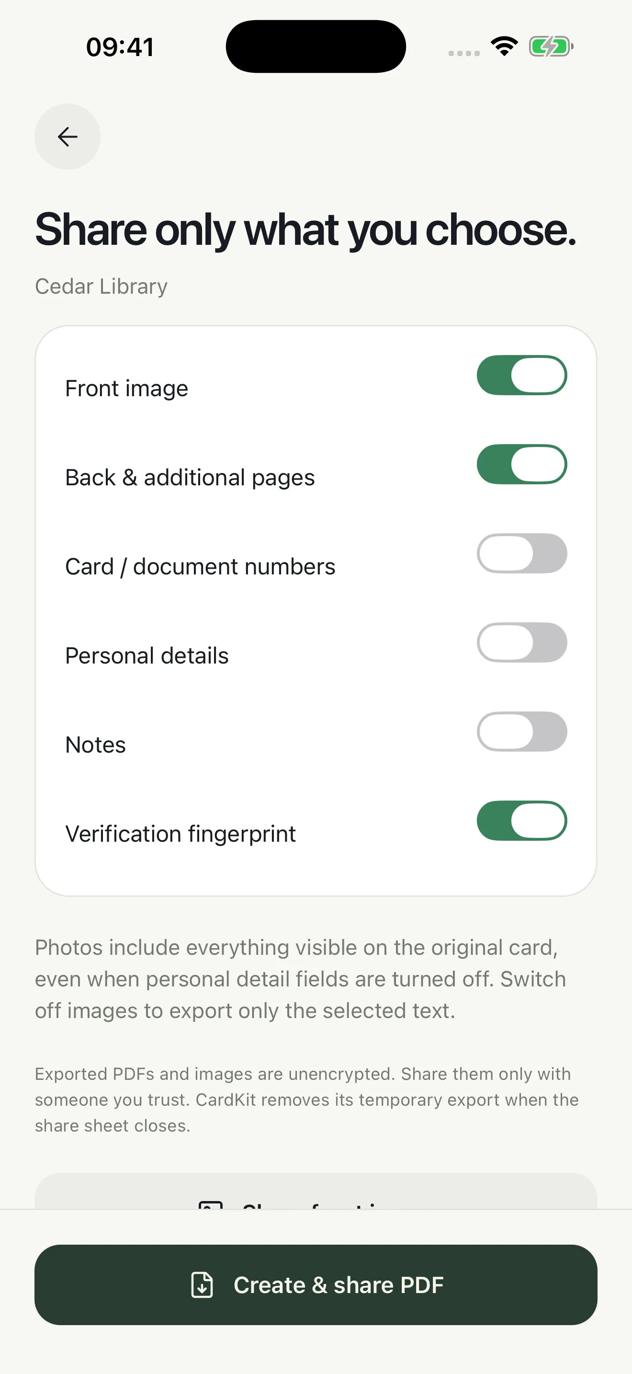Screen dimensions: 632x1374
Task: Tap the Personal details label
Action: tap(147, 655)
